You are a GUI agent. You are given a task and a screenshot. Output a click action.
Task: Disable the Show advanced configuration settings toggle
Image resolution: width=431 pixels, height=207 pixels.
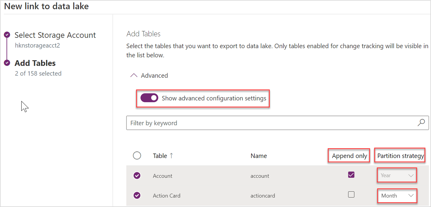tap(149, 98)
